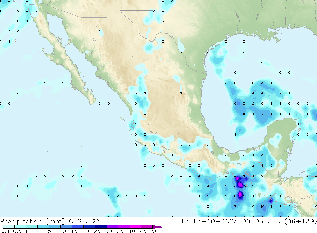Click the '7' precipitation value offshore
Image resolution: width=317 pixels, height=233 pixels.
[x=235, y=207]
